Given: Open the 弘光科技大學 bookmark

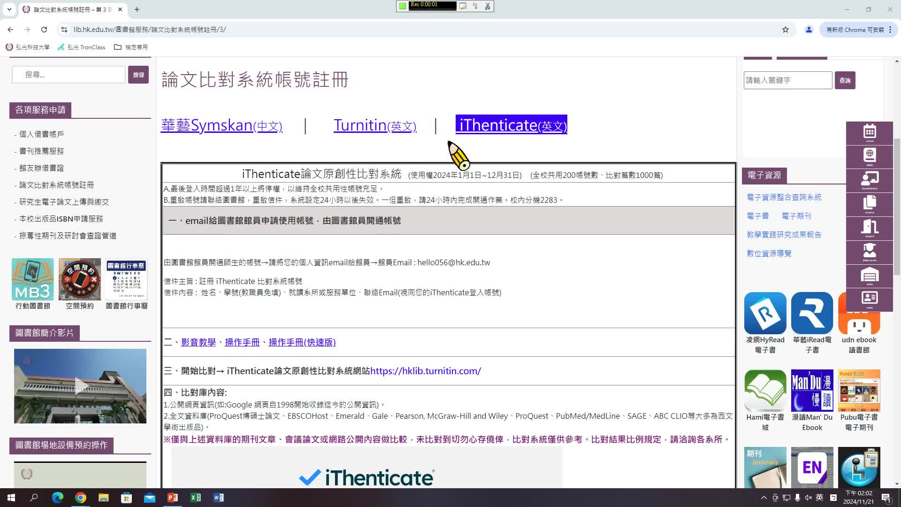Looking at the screenshot, I should pos(28,47).
